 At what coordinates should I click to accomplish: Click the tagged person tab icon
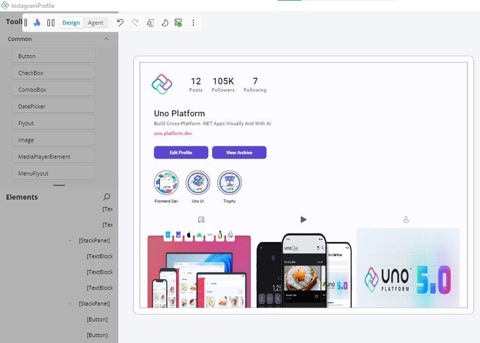tap(406, 219)
